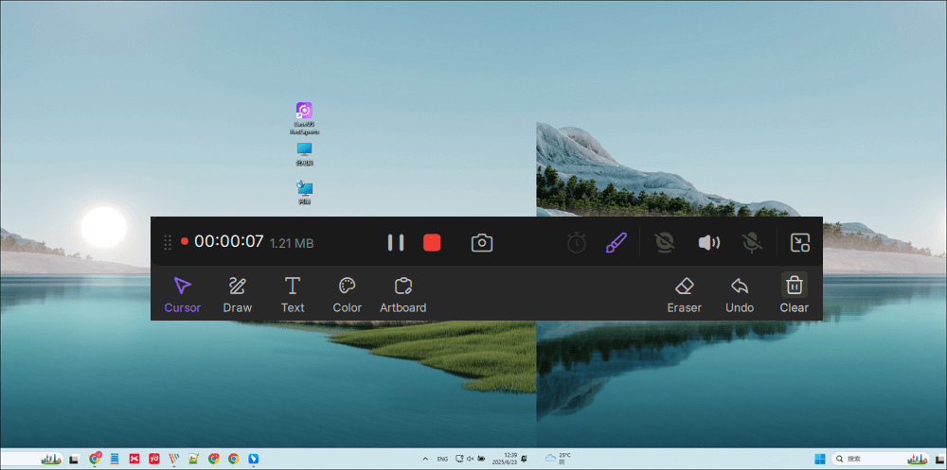
Task: Open the blue square app right of Chrome
Action: pos(254,459)
